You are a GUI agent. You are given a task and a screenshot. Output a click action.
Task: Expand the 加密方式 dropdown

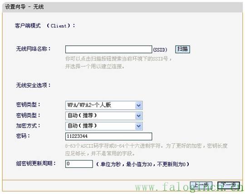pyautogui.click(x=104, y=126)
